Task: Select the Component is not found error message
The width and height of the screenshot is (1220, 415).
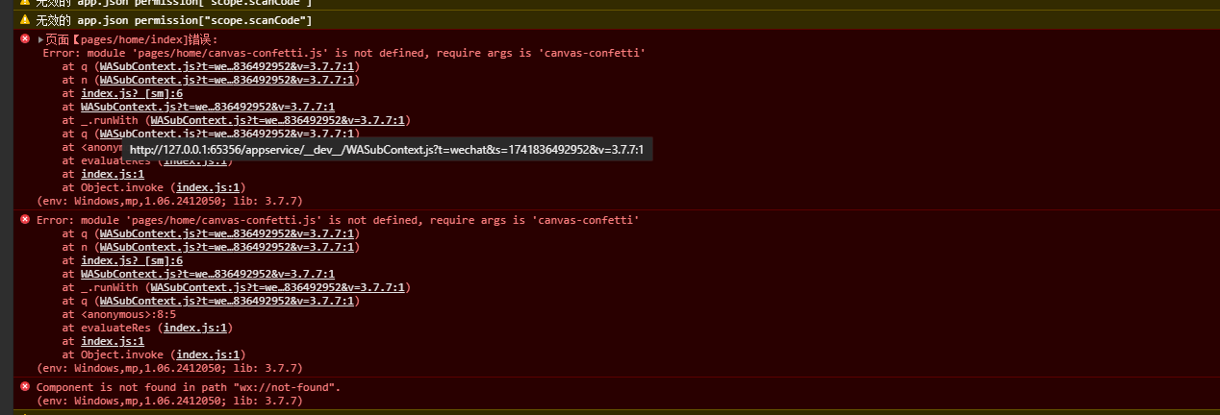Action: (189, 387)
